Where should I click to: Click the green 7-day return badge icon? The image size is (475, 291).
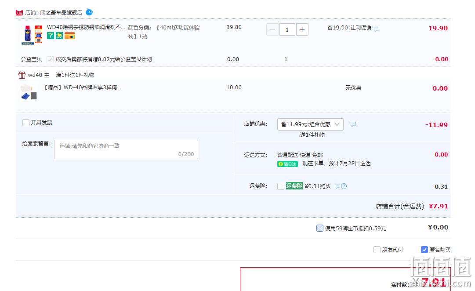(50, 36)
